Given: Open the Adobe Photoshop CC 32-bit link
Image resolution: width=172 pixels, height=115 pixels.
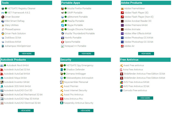Looking at the screenshot, I should [139, 42].
